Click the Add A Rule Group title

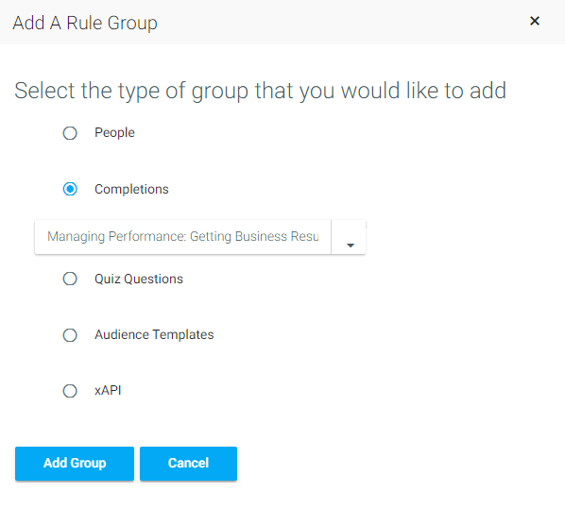pyautogui.click(x=85, y=23)
